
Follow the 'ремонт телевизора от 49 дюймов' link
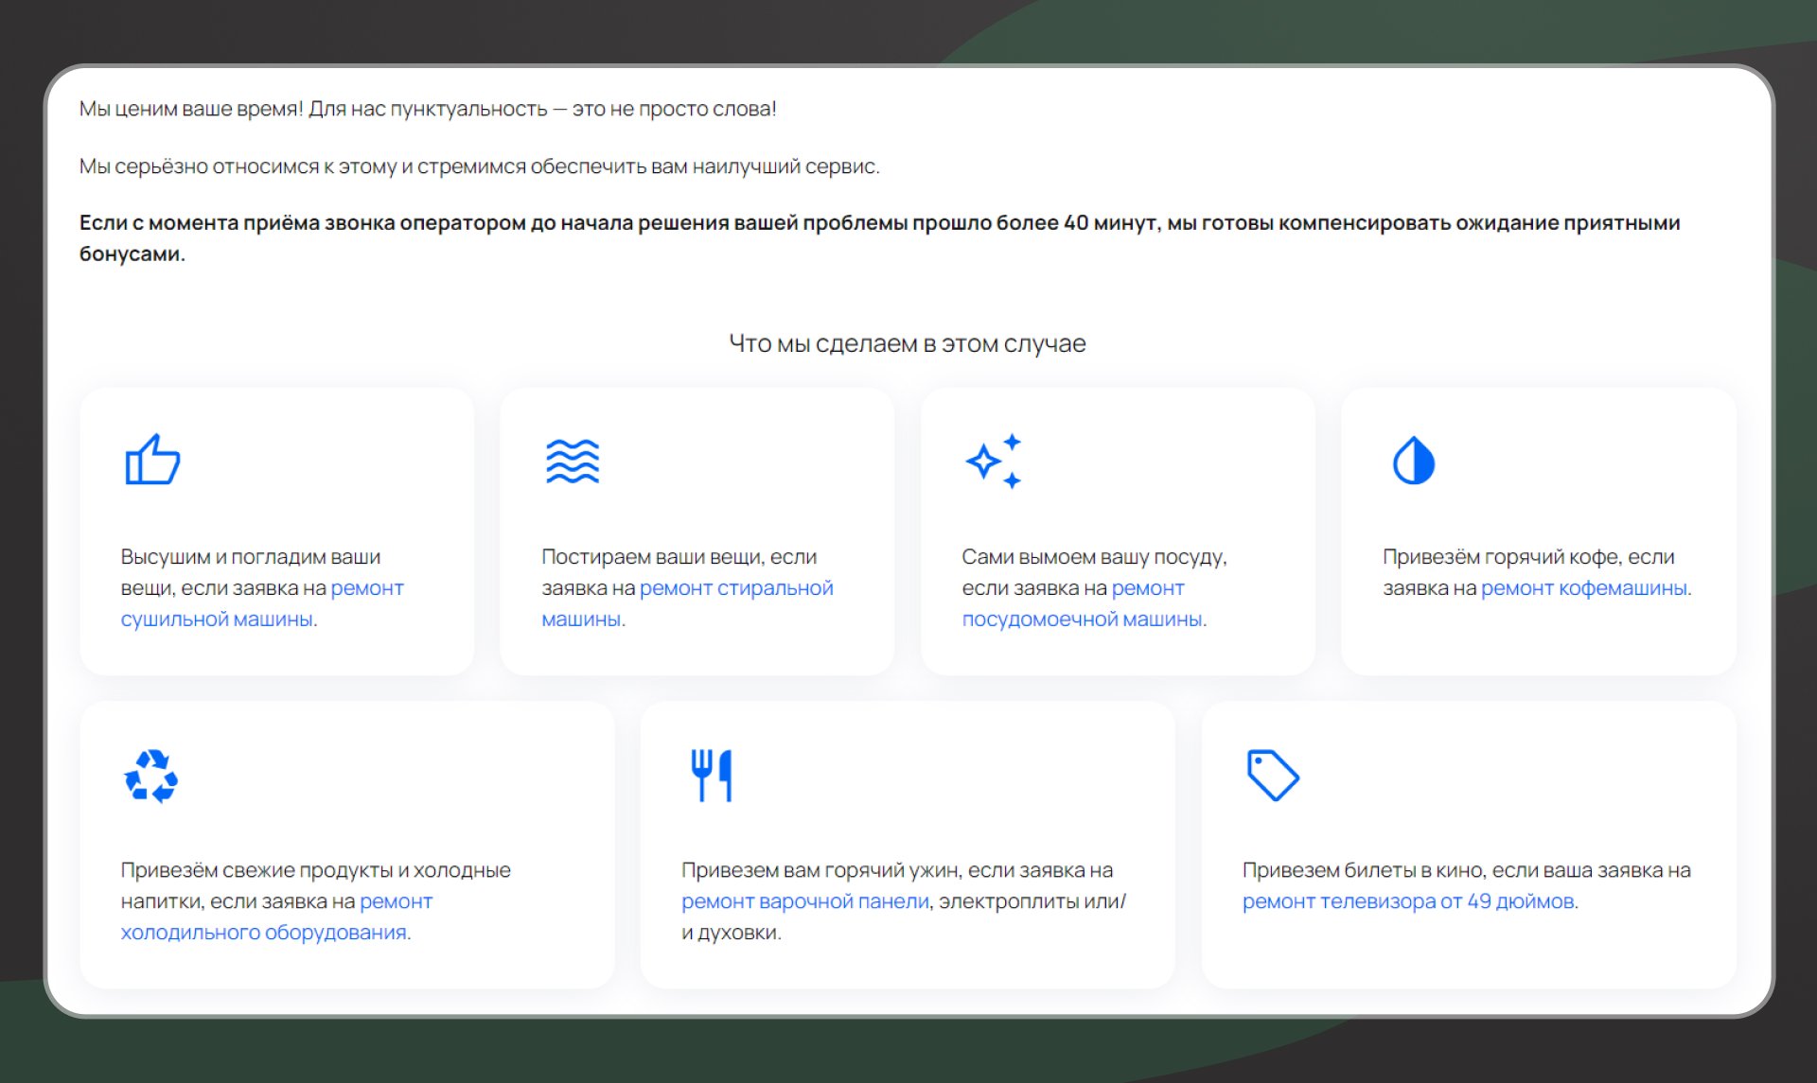click(x=1407, y=901)
